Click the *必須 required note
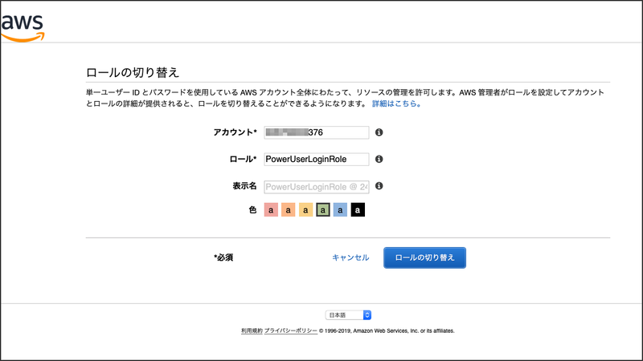 click(223, 258)
